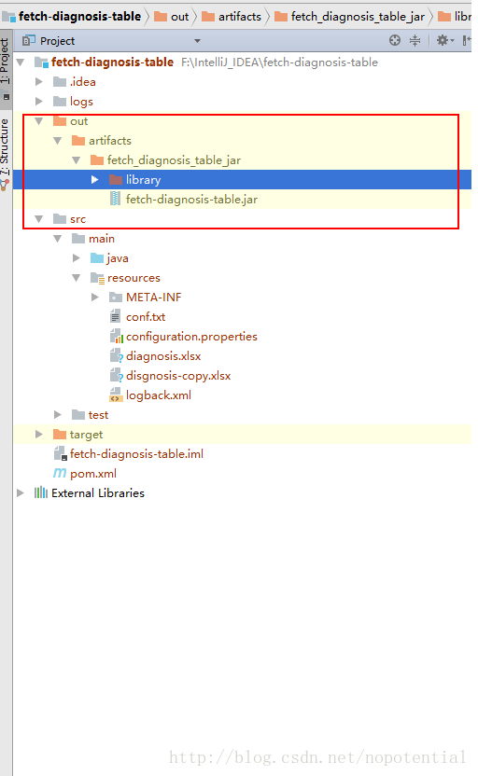This screenshot has width=478, height=776.
Task: Select the pom.xml Maven file icon
Action: (60, 473)
